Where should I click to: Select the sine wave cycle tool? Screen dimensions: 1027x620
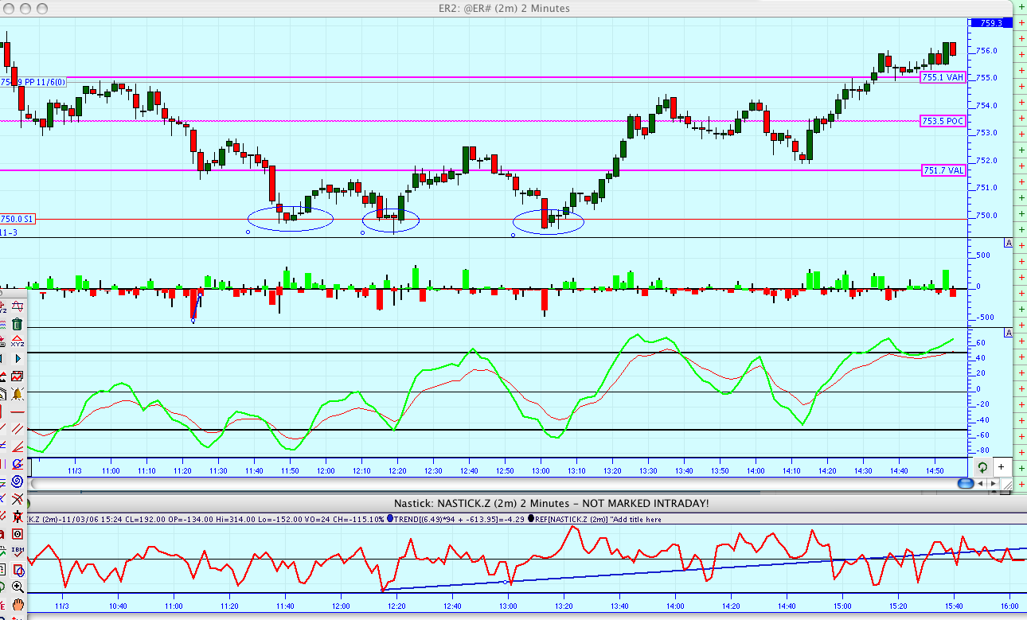click(x=17, y=306)
